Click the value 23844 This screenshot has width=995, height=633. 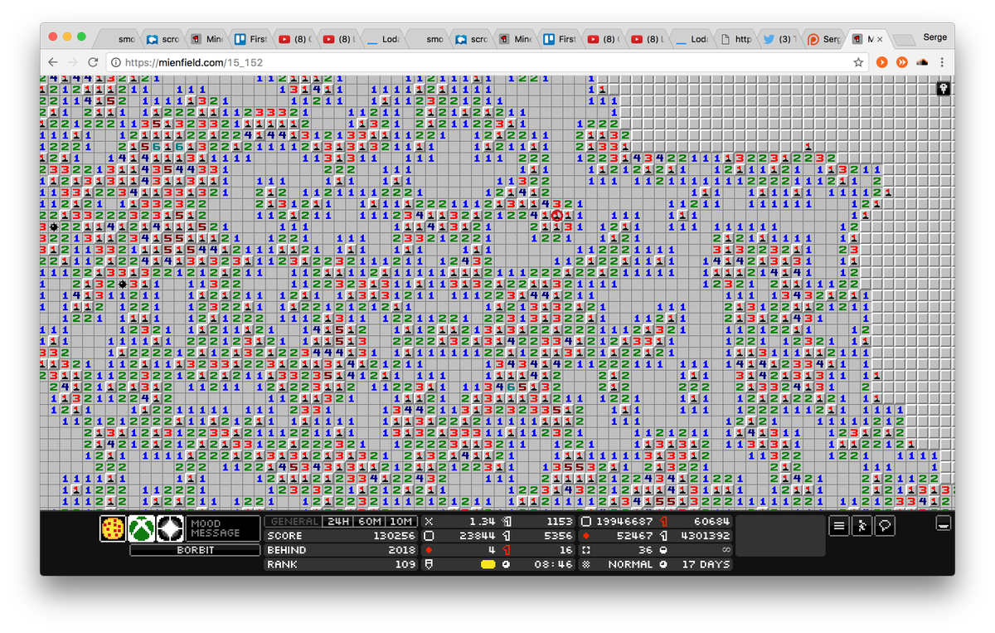[x=478, y=536]
